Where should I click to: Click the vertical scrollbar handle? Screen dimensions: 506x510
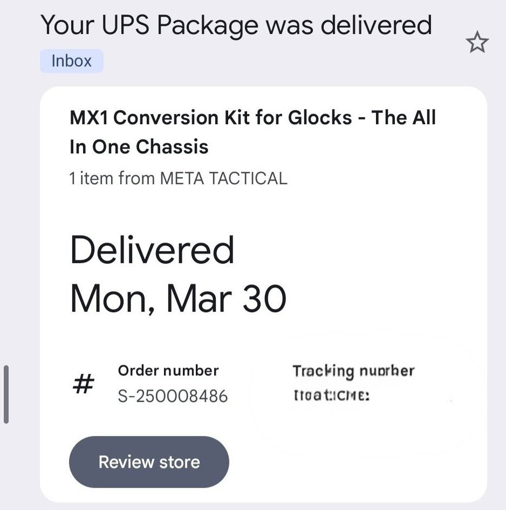[6, 394]
